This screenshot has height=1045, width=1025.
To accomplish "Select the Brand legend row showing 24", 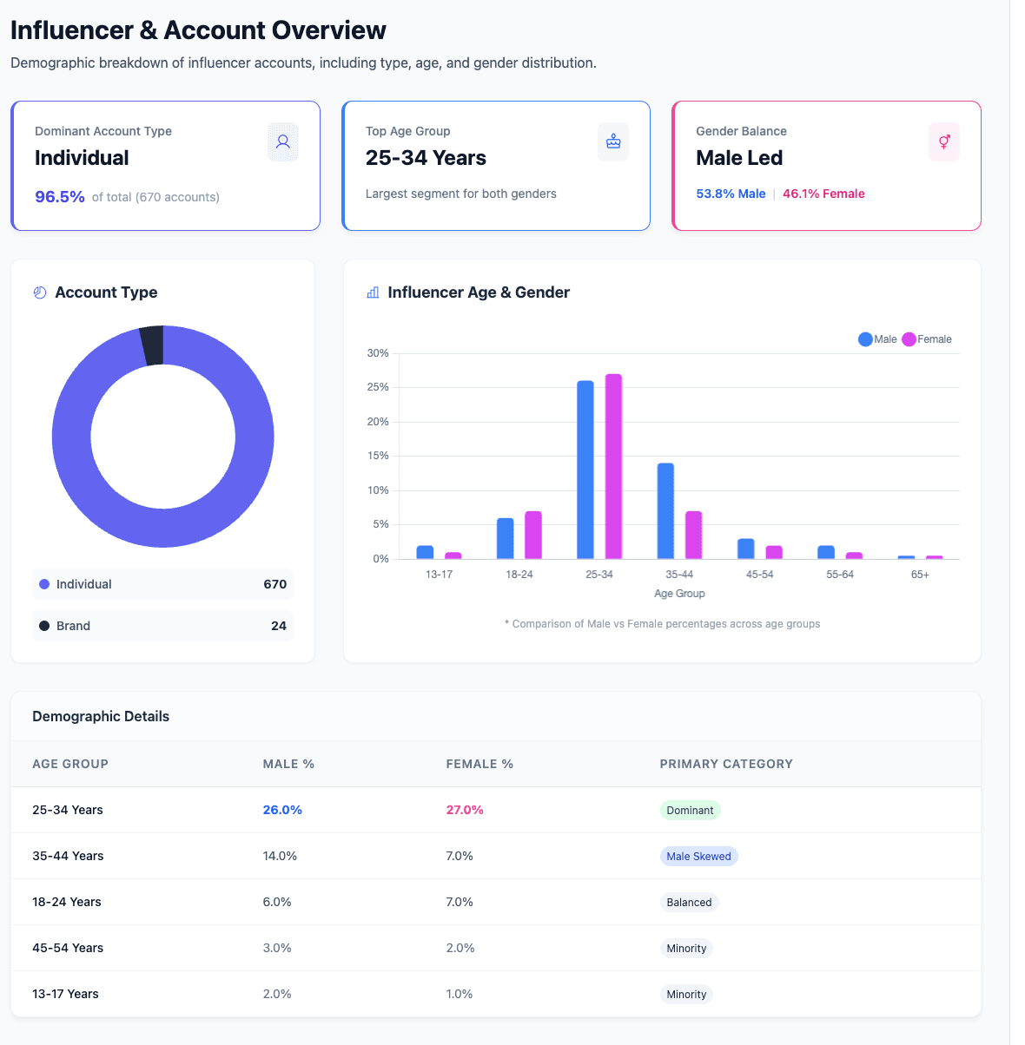I will (162, 626).
